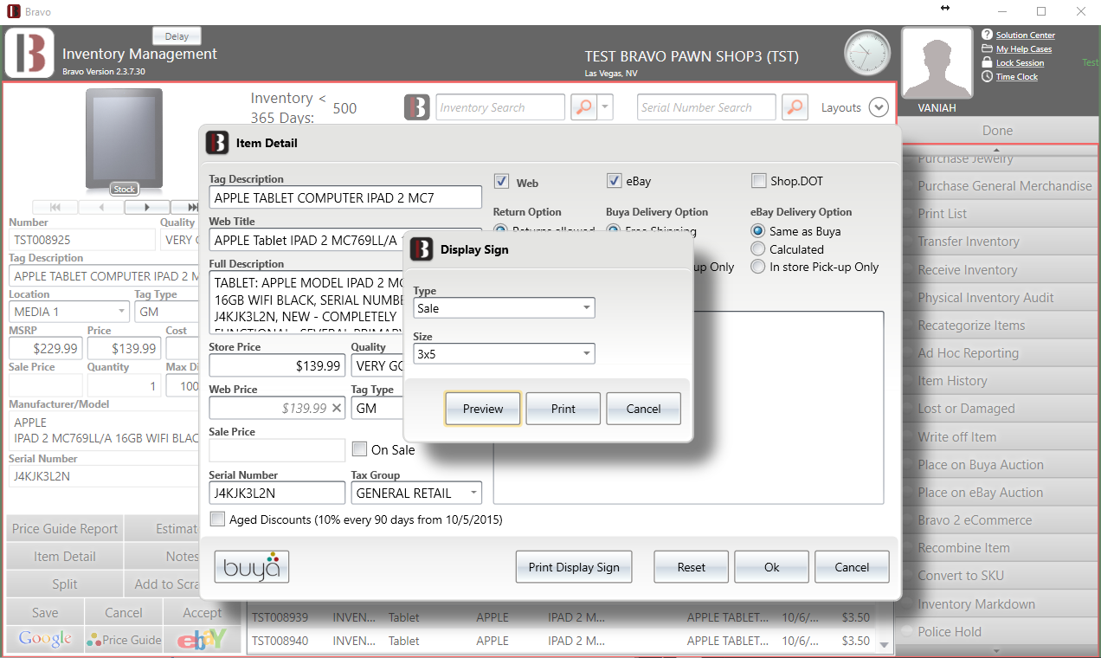This screenshot has height=658, width=1101.
Task: Click the Serial Number Search magnifier icon
Action: (x=795, y=107)
